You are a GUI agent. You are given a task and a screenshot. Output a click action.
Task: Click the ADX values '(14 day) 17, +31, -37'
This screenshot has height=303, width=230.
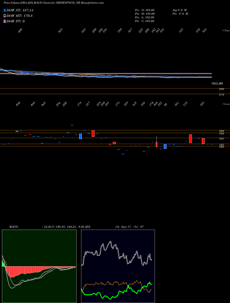129,226
